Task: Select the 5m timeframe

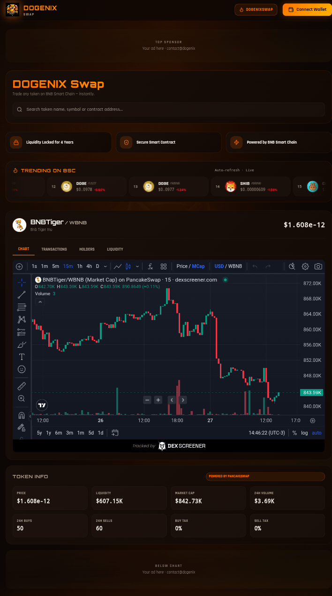Action: tap(56, 267)
